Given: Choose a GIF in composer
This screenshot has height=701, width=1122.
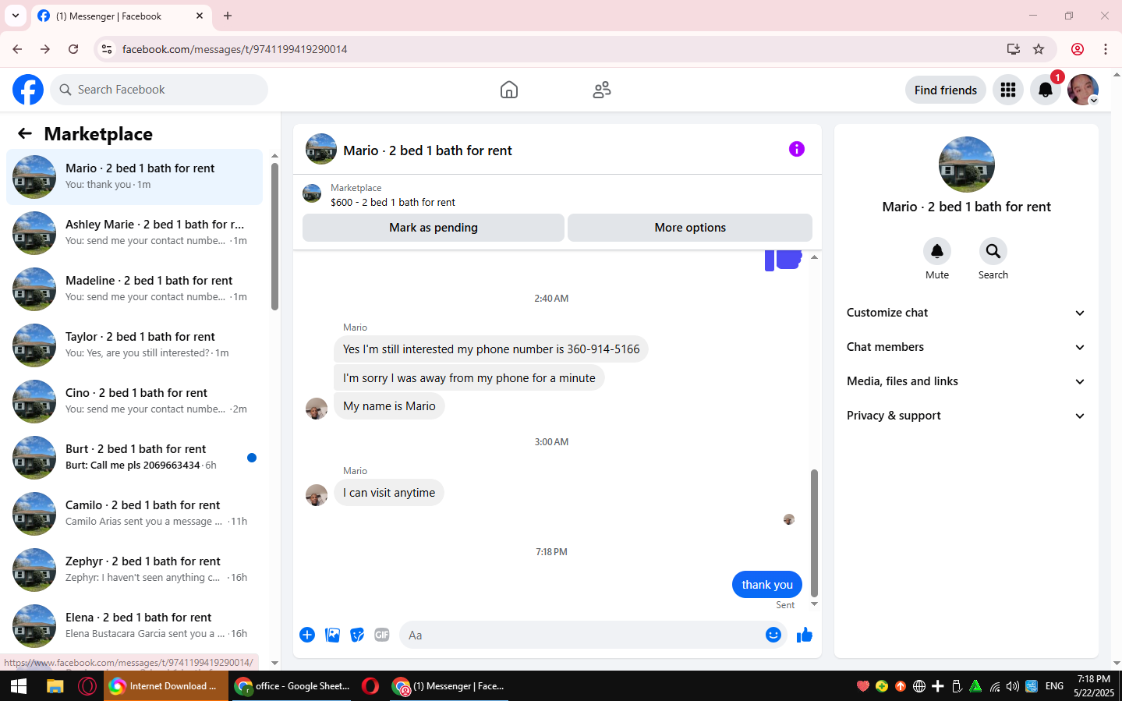Looking at the screenshot, I should (382, 635).
